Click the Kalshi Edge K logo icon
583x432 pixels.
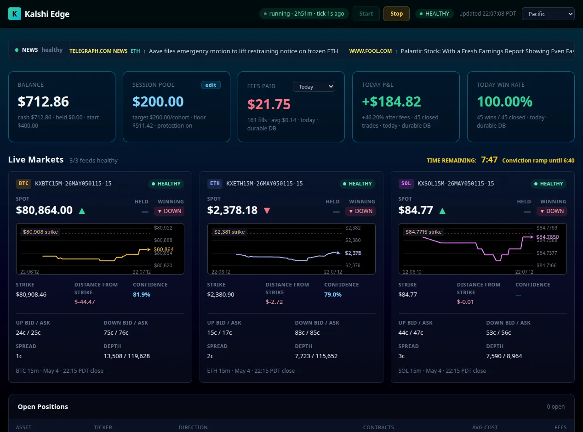point(15,14)
